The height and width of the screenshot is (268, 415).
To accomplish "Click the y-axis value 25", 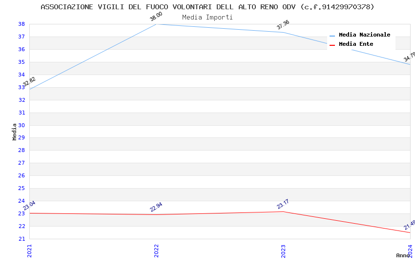I will pos(21,188).
